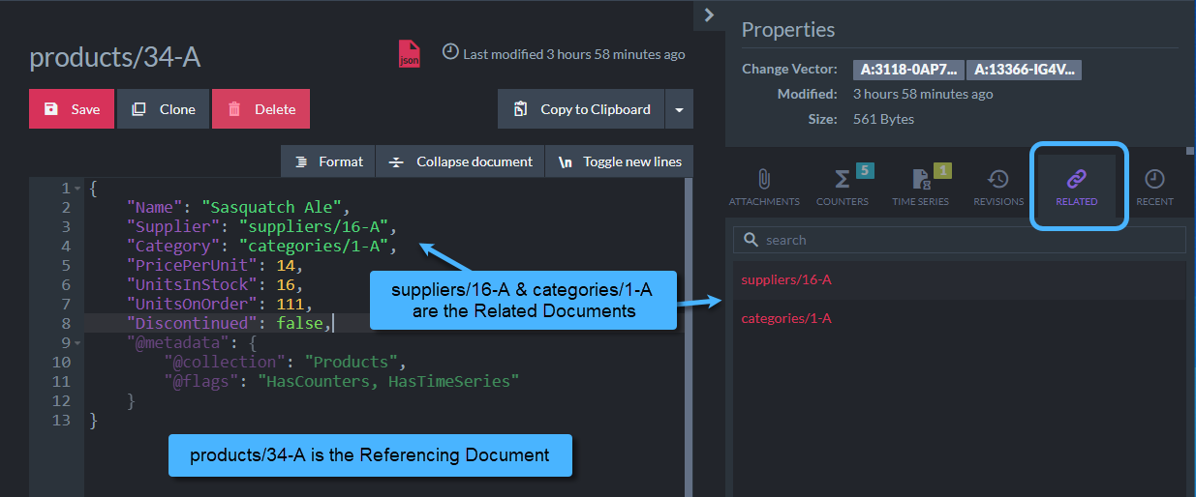Select the Related tab
The width and height of the screenshot is (1196, 497).
(1077, 188)
